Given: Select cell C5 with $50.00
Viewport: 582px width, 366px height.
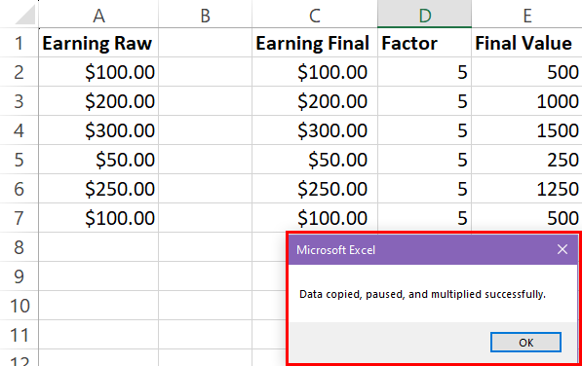Looking at the screenshot, I should coord(315,160).
